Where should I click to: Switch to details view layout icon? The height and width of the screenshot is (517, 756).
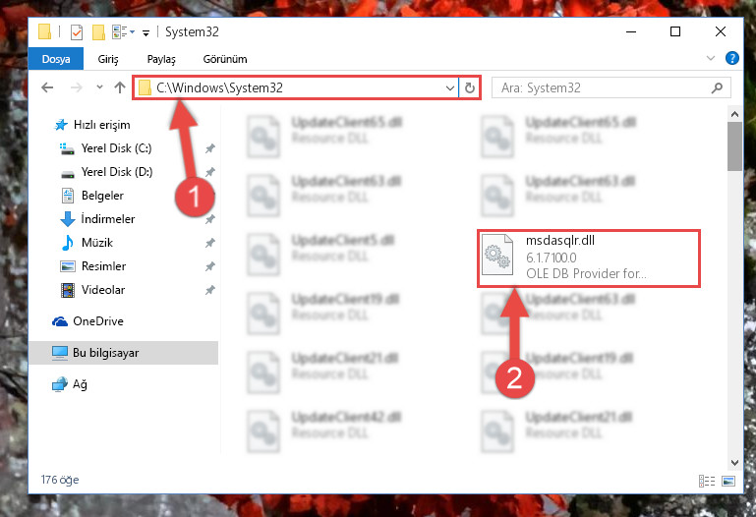706,481
